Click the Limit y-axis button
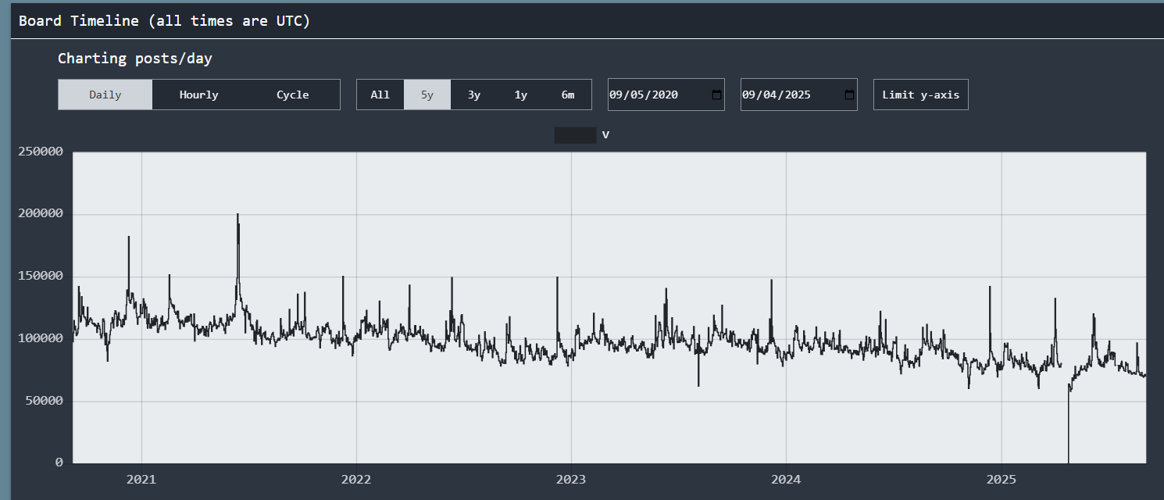The width and height of the screenshot is (1164, 500). [x=921, y=95]
